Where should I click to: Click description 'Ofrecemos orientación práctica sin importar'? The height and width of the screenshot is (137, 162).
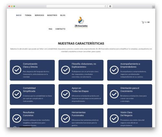tap(86, 98)
